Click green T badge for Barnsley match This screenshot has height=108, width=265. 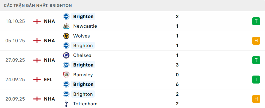pos(256,80)
